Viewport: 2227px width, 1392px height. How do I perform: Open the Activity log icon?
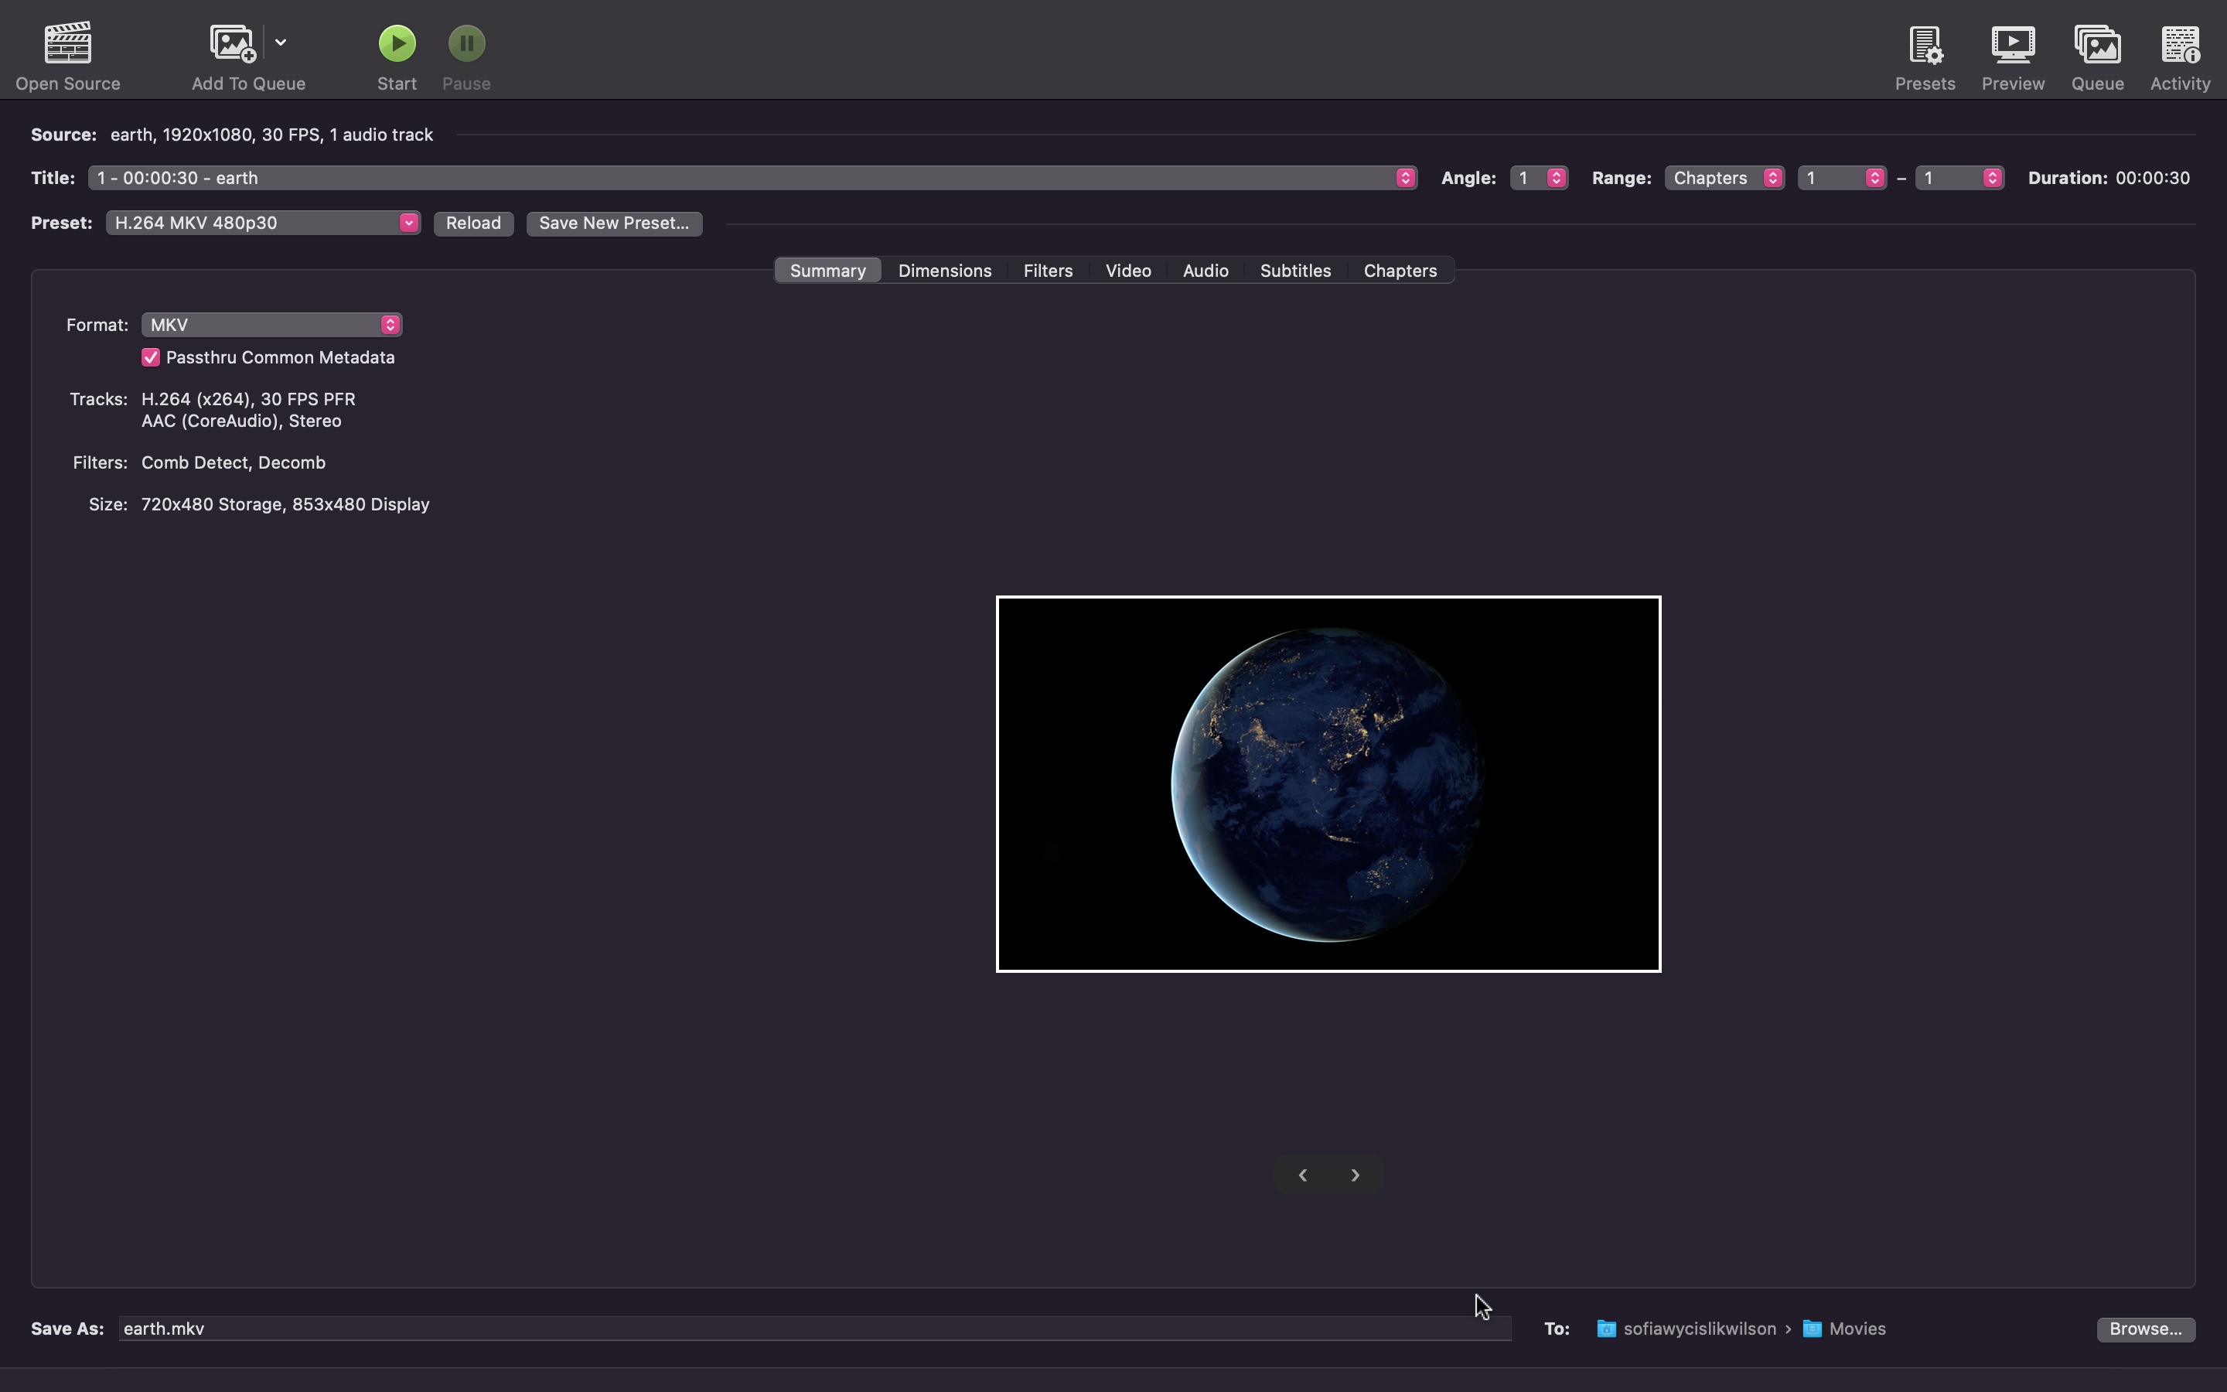[x=2180, y=44]
